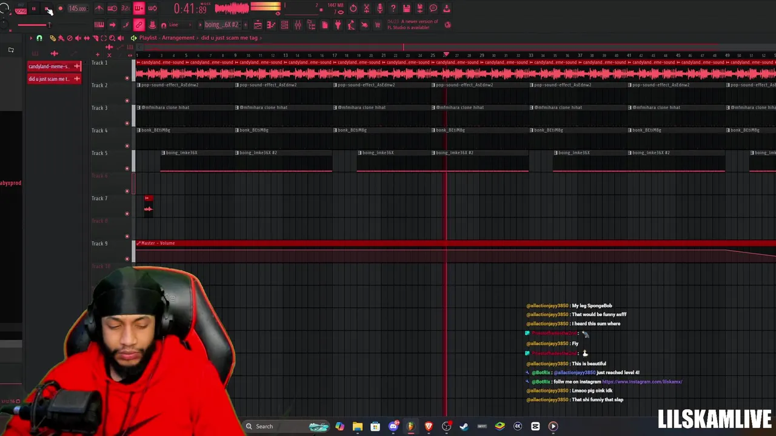The width and height of the screenshot is (776, 436).
Task: Open the boing pattern selector dropdown
Action: tap(221, 25)
